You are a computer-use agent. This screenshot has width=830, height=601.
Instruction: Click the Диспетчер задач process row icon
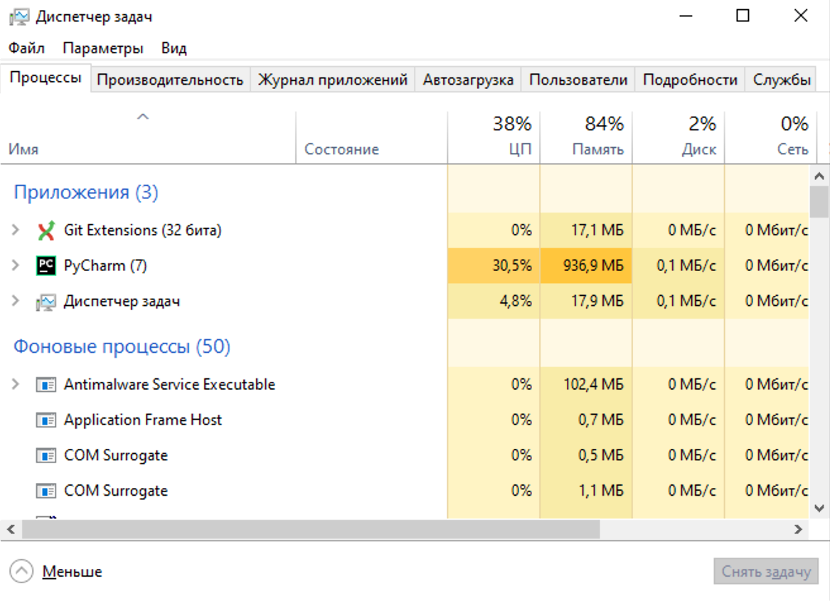(46, 302)
